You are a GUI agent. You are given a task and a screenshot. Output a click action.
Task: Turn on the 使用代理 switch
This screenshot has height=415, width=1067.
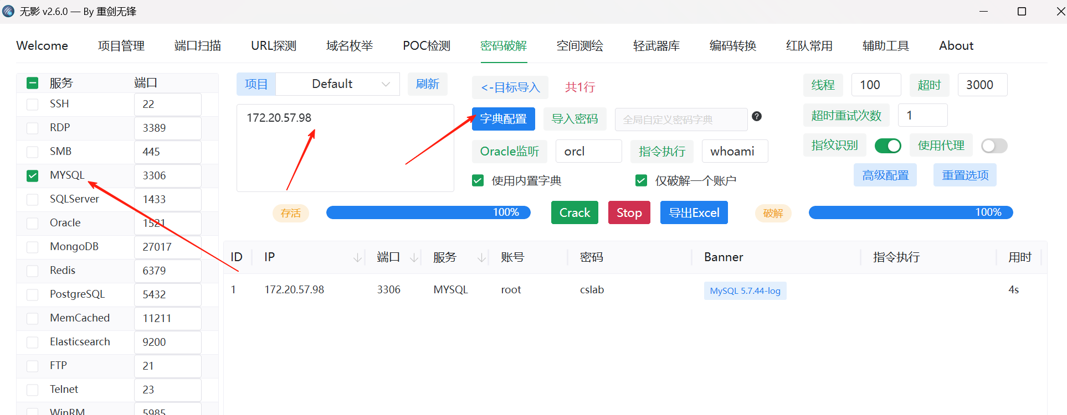994,146
